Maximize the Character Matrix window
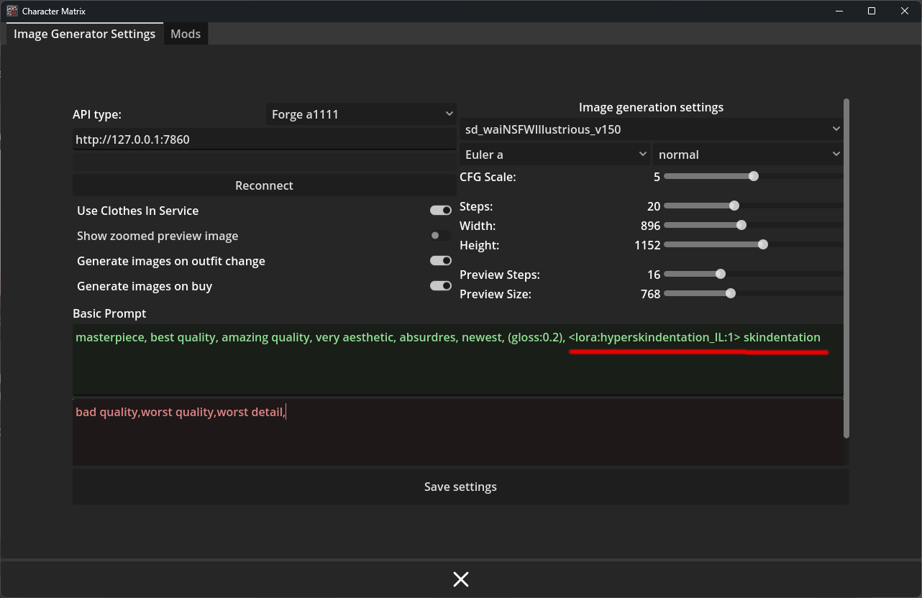The height and width of the screenshot is (598, 922). 872,11
